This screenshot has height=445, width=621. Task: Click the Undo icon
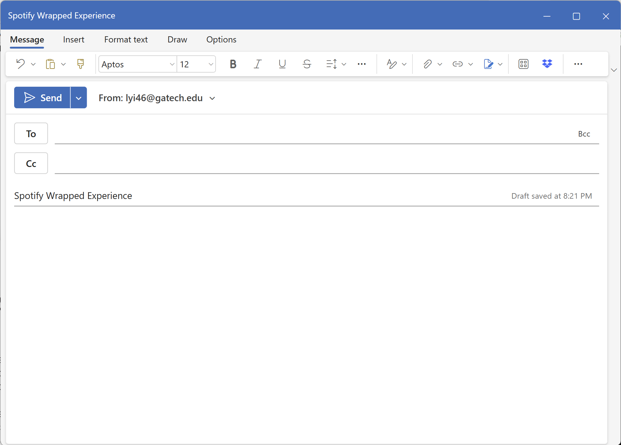click(x=21, y=64)
